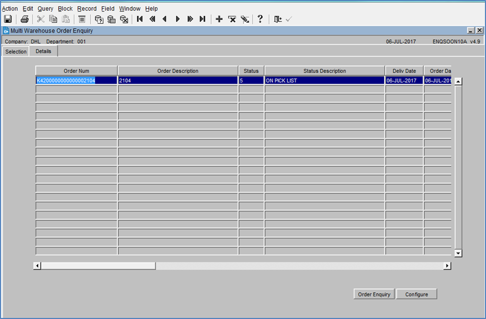Click the Status Description column header

click(x=324, y=71)
